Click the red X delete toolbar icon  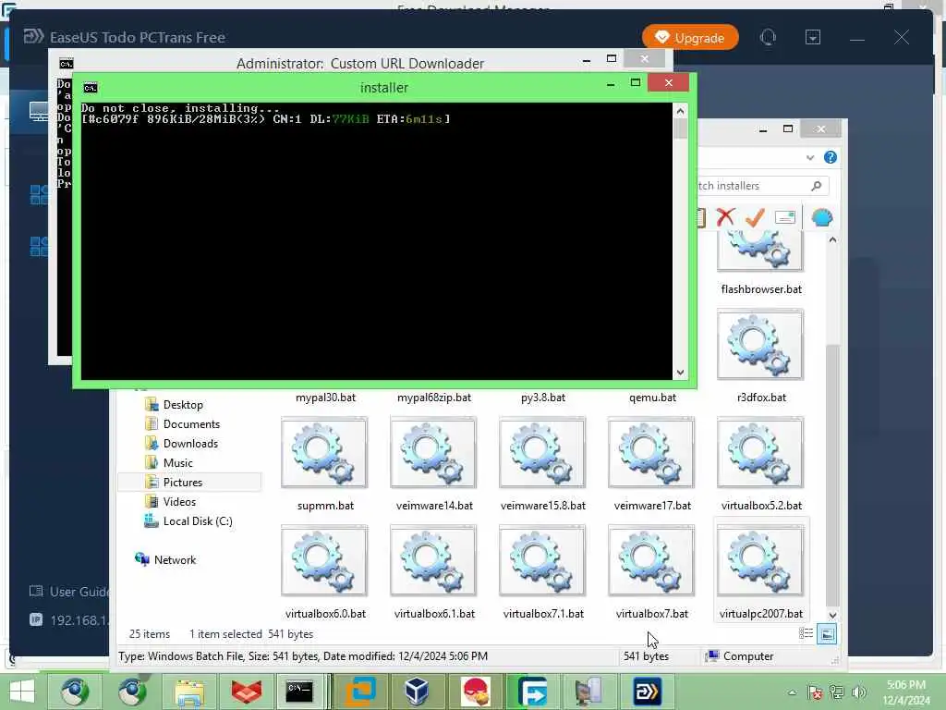[x=726, y=216]
